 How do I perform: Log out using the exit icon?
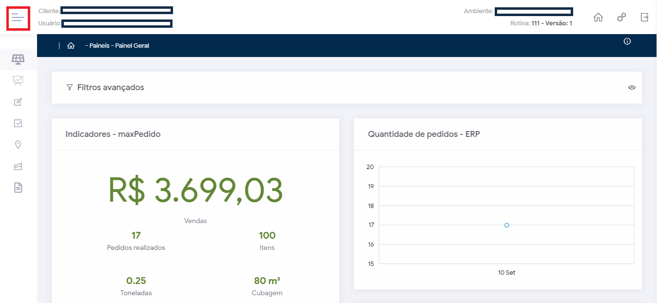click(644, 18)
